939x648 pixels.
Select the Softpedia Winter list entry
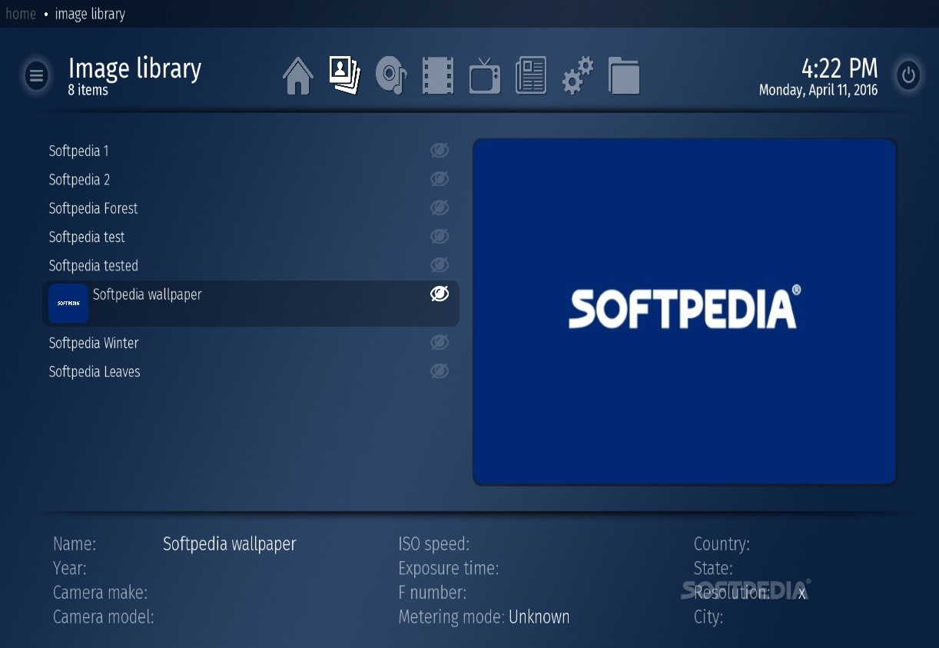point(251,343)
